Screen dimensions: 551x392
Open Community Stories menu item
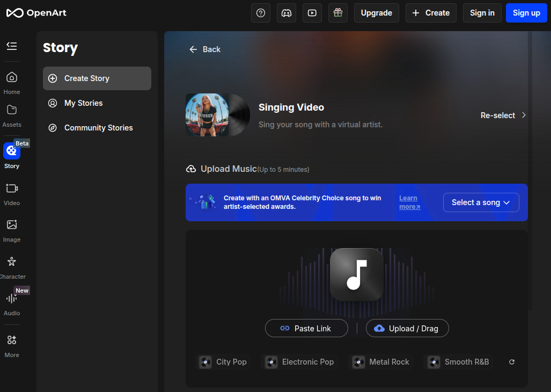pos(98,128)
